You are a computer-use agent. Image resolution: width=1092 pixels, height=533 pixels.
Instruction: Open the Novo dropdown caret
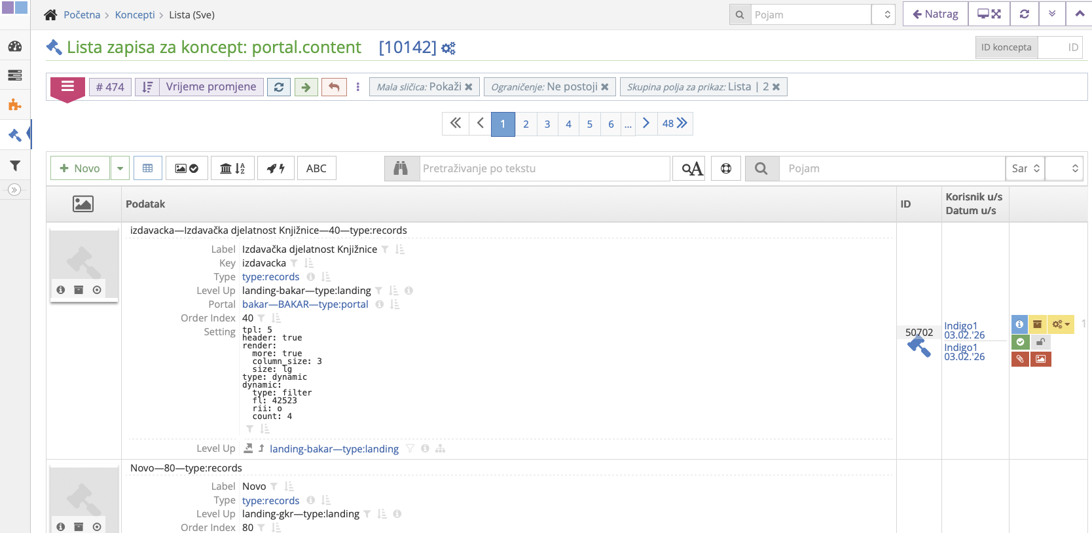(x=120, y=168)
